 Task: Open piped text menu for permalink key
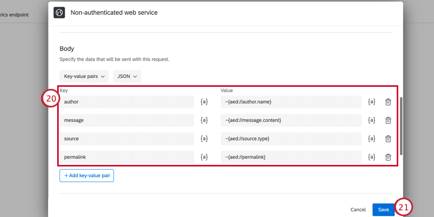tap(204, 157)
